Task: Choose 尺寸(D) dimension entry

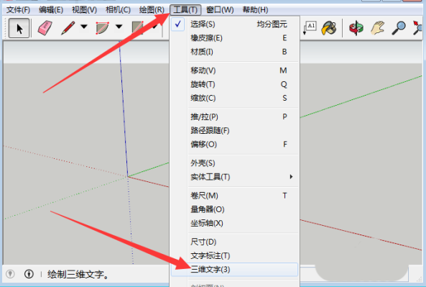Action: pos(234,242)
